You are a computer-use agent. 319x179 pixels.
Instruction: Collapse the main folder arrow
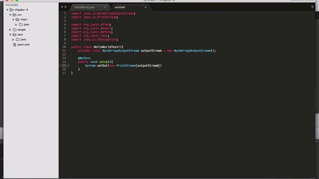click(13, 20)
